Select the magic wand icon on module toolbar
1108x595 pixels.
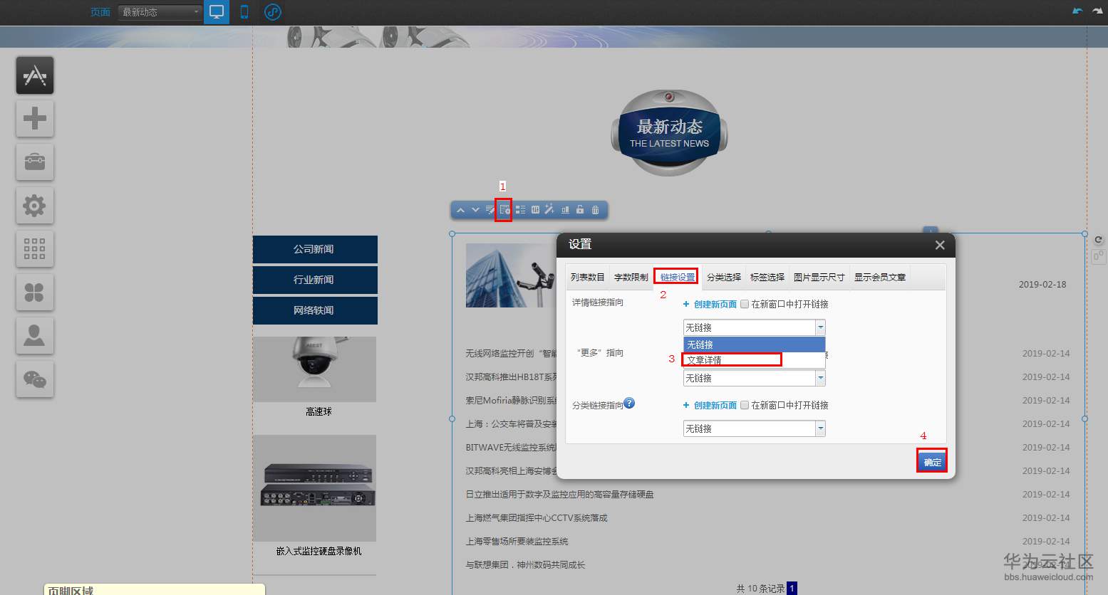tap(549, 209)
